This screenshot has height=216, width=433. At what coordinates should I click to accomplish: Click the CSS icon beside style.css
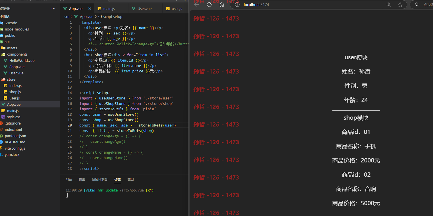pos(3,117)
